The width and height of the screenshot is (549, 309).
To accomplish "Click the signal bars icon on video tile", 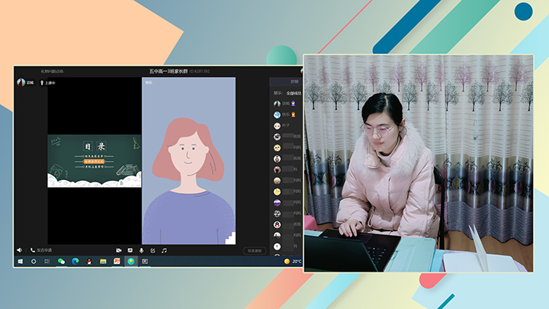I will click(230, 238).
